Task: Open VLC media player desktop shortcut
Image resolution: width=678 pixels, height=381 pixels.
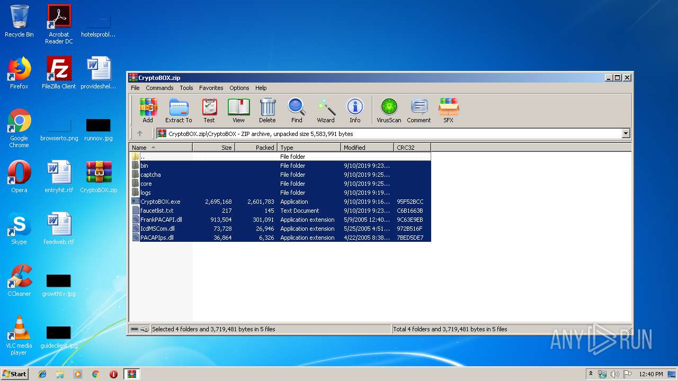Action: 19,336
